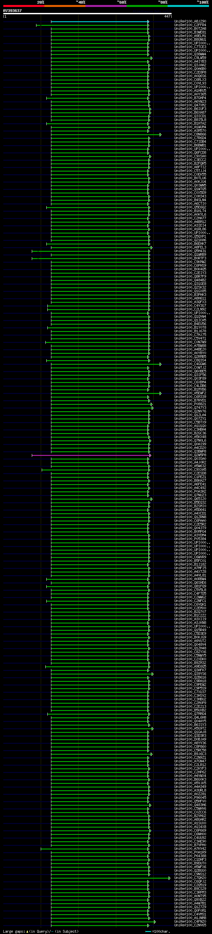Click the UniRef100_C4GGW6 label
This screenshot has width=212, height=934.
[190, 364]
